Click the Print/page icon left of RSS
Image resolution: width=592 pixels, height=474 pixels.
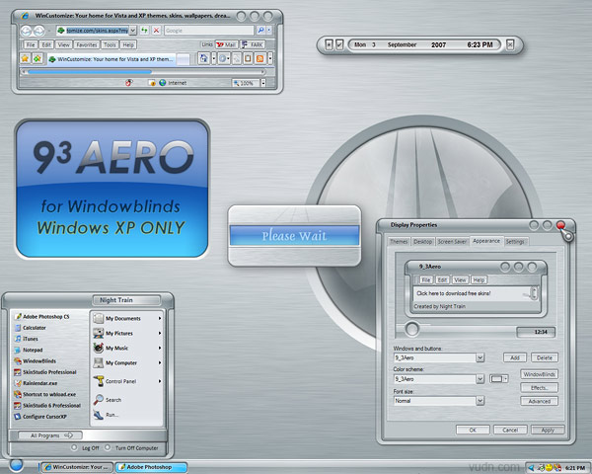(248, 58)
